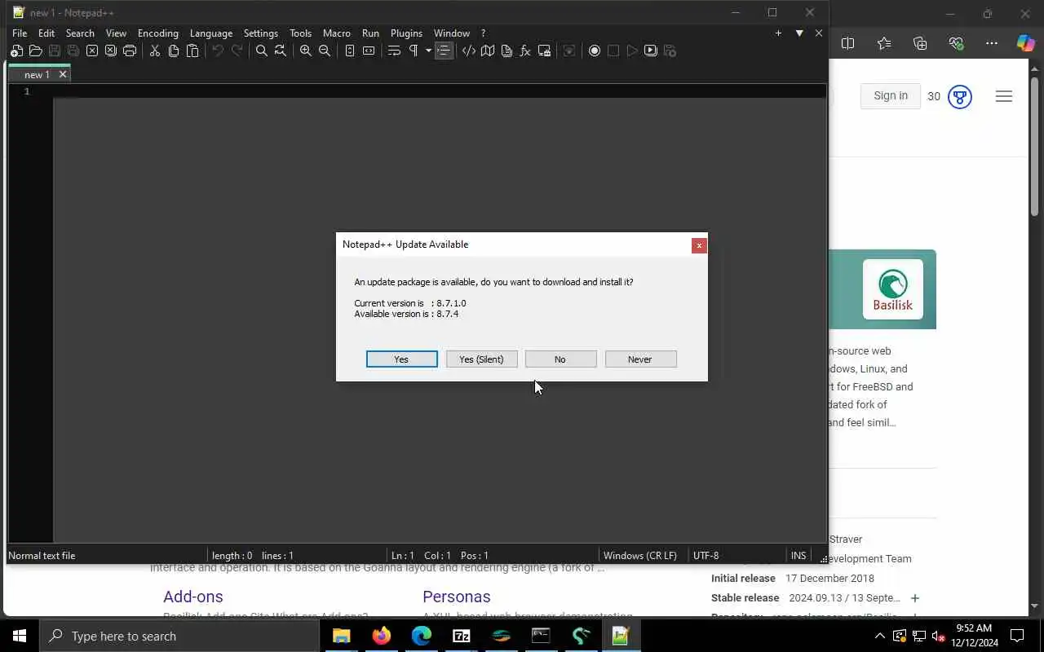The image size is (1044, 652).
Task: Click the Paste clipboard icon
Action: pyautogui.click(x=192, y=51)
